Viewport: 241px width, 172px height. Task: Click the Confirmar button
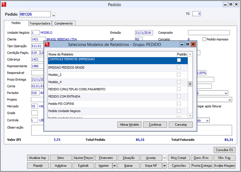(x=155, y=125)
